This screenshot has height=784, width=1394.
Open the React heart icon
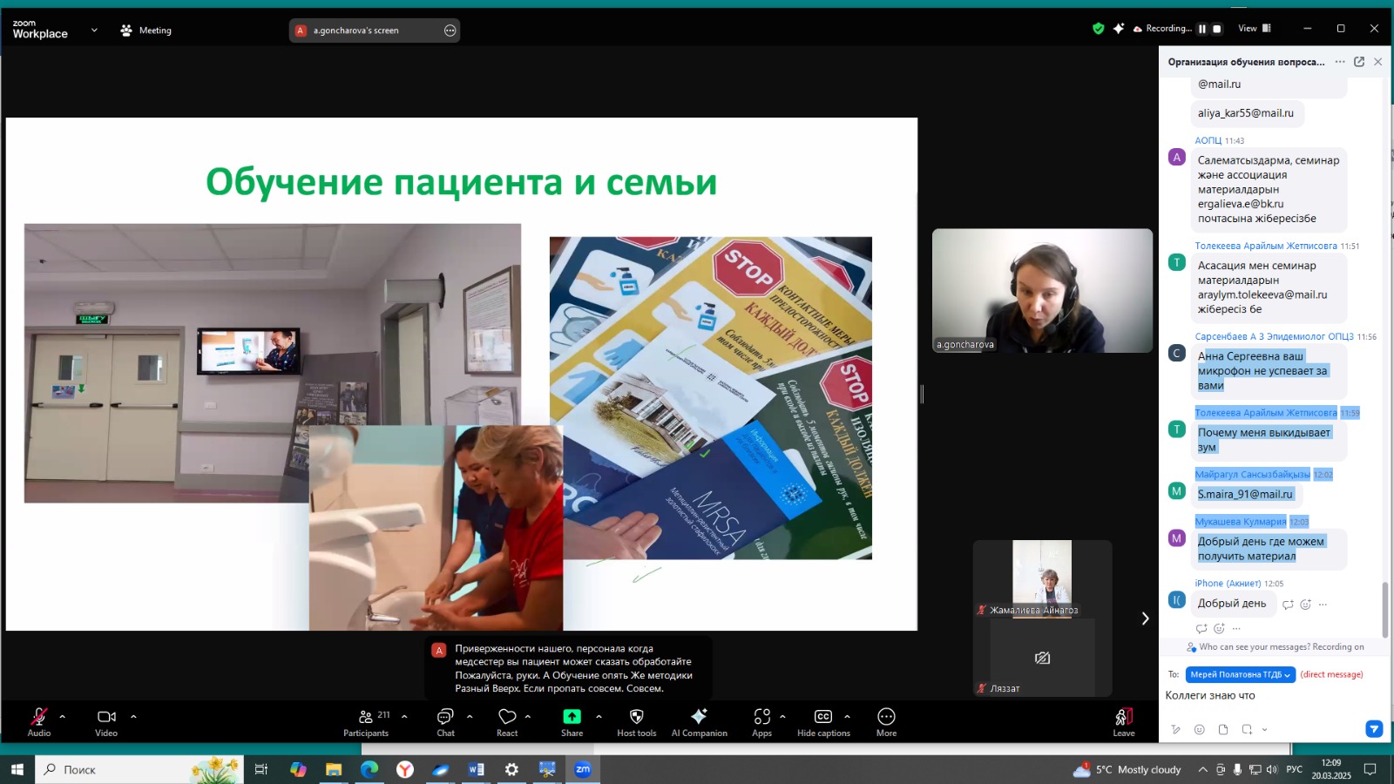[x=507, y=717]
